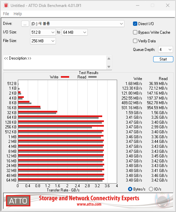The height and width of the screenshot is (212, 176).
Task: Click the ATTO logo in the banner
Action: click(x=18, y=201)
